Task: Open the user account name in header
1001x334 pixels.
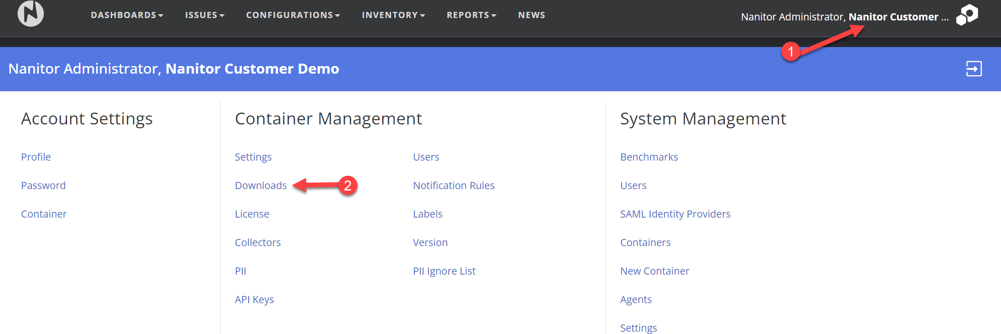Action: click(844, 17)
